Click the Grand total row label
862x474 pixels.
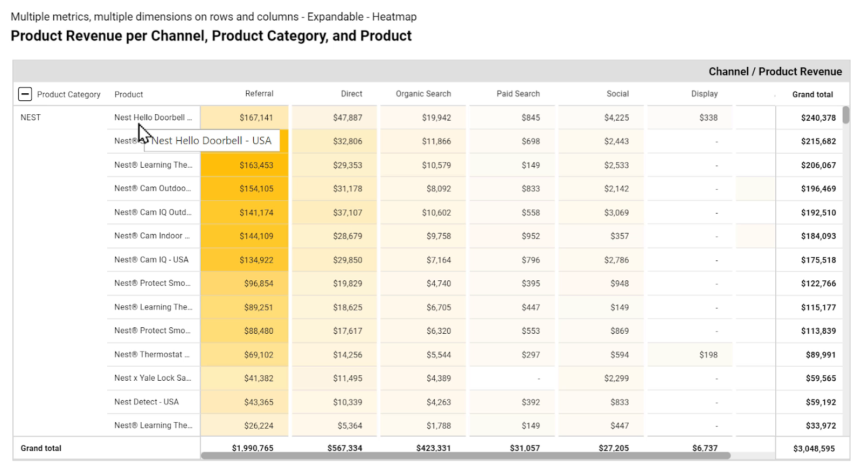41,448
